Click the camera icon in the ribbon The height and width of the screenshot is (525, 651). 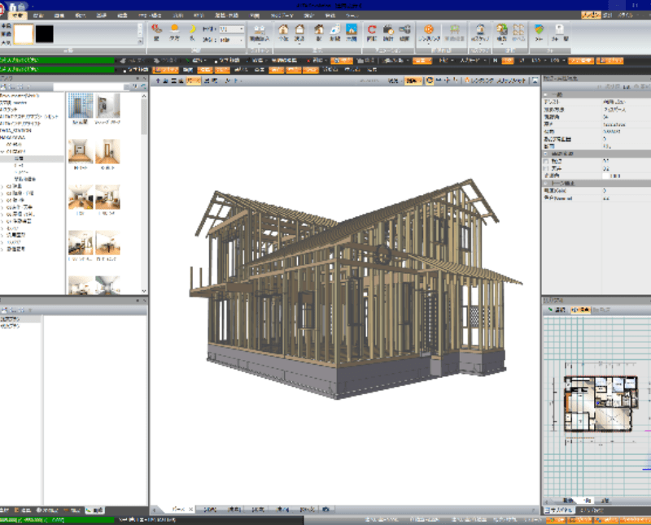click(x=388, y=30)
